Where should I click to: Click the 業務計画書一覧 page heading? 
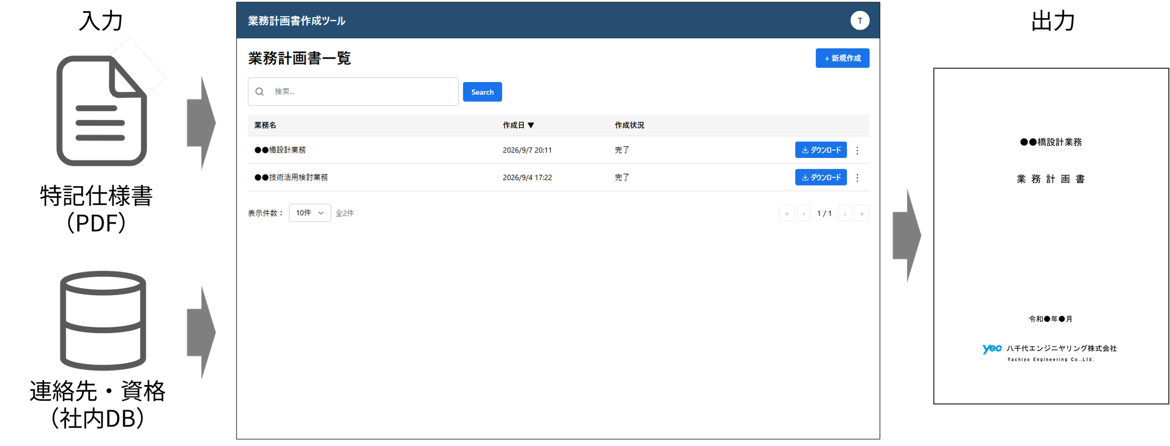299,59
